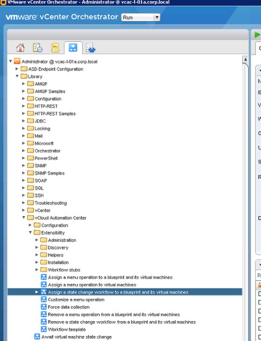Expand the HTTP-REST folder
The height and width of the screenshot is (341, 261).
[23, 106]
